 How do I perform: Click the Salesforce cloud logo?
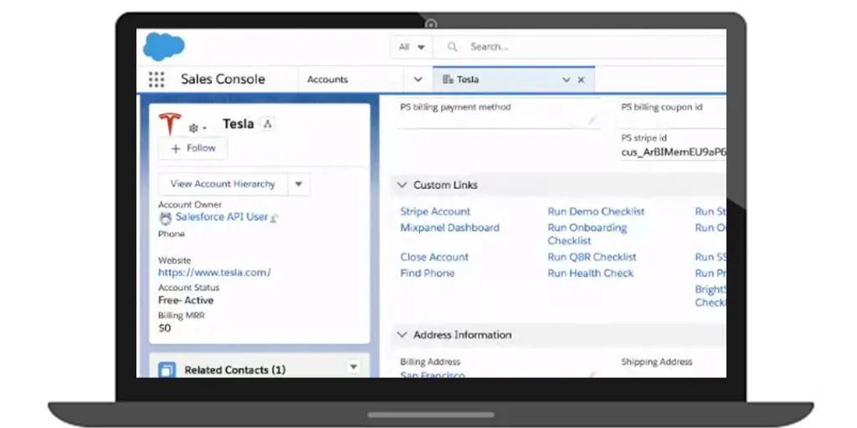[163, 47]
